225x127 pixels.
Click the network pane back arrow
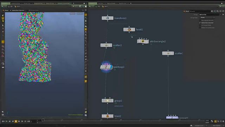(90, 6)
